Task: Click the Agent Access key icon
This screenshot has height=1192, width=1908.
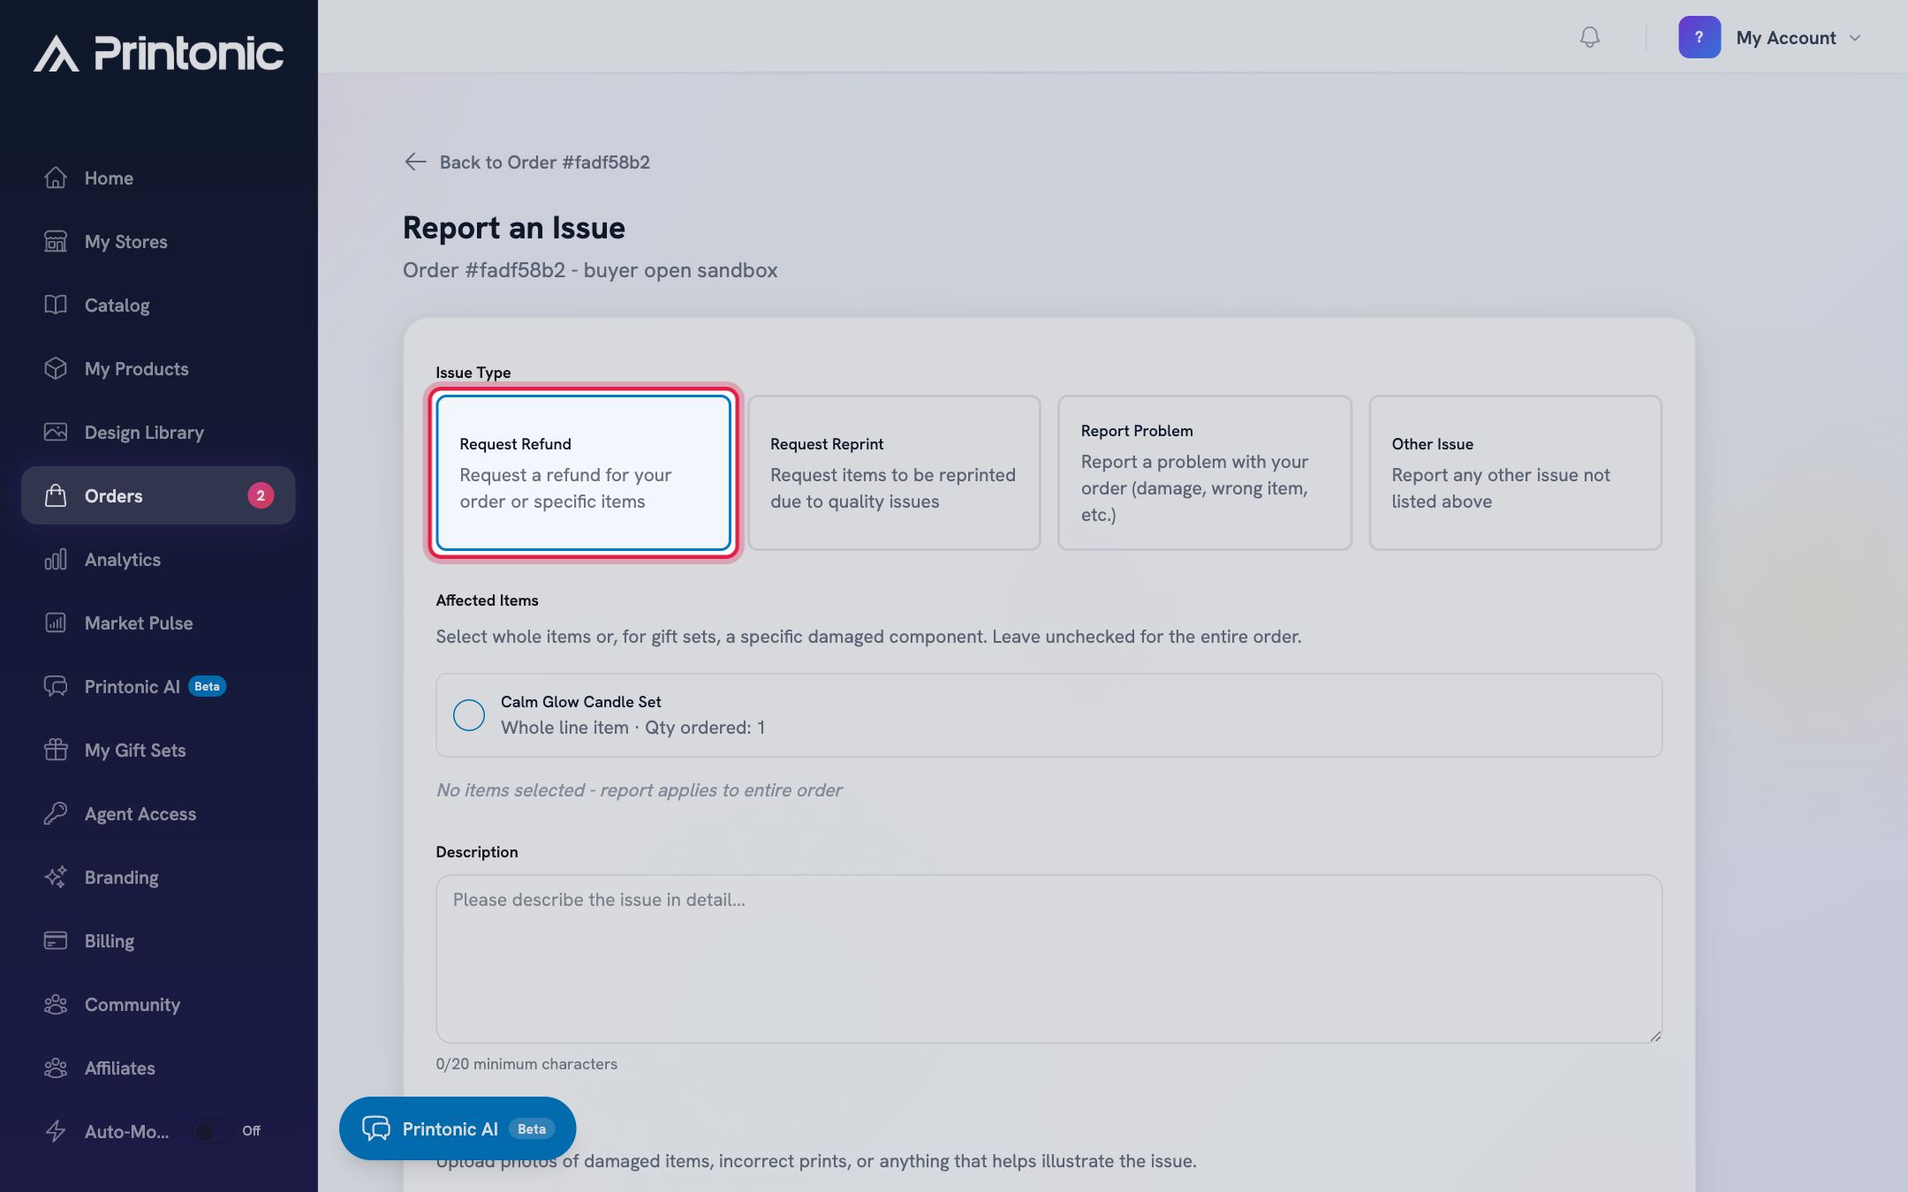Action: click(x=56, y=813)
